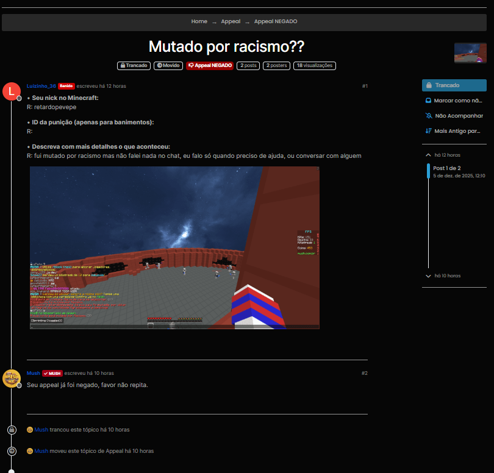Open the topic thumbnail image at top right

pyautogui.click(x=470, y=53)
